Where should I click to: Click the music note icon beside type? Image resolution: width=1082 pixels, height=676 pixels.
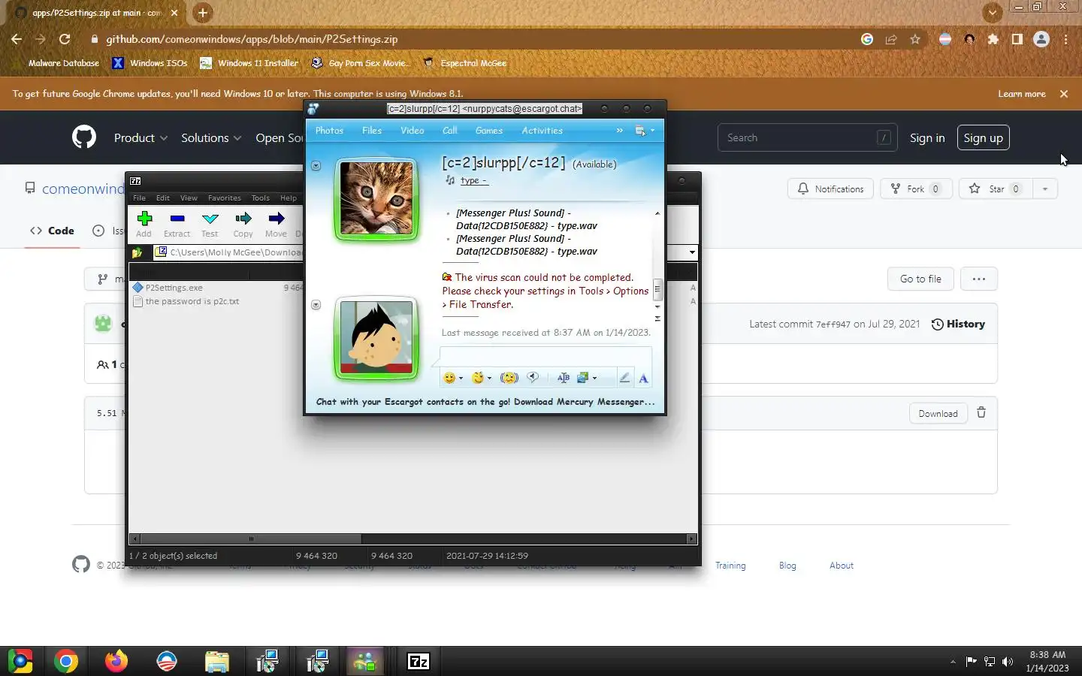pyautogui.click(x=450, y=180)
